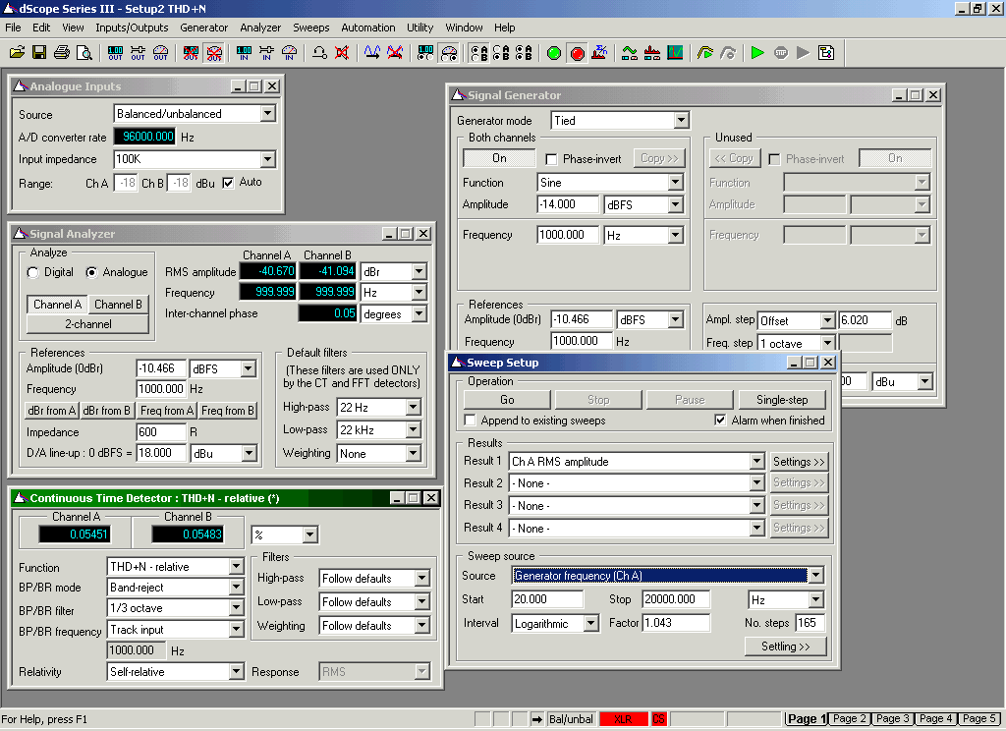Click the green oscilloscope graph toolbar icon
1006x731 pixels.
click(675, 53)
